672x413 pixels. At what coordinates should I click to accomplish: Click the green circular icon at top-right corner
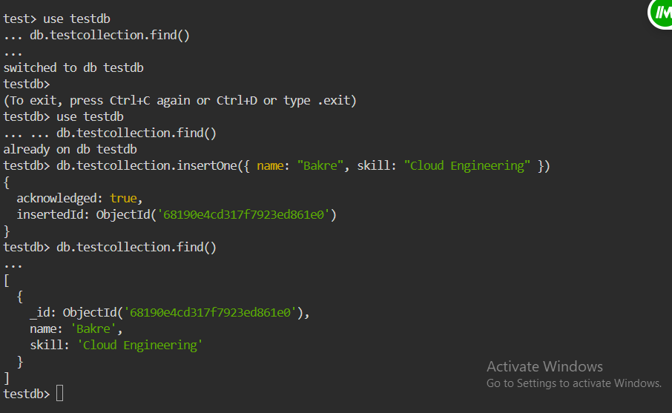(660, 13)
